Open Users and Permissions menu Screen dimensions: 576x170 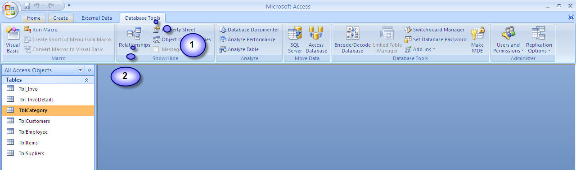point(508,39)
